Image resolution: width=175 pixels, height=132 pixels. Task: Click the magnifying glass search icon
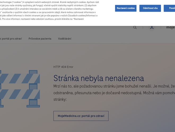pos(135,27)
